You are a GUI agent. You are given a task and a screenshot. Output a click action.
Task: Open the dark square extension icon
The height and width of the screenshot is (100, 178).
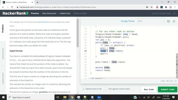[x=162, y=7]
